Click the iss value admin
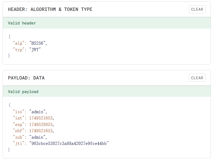Screen dimensions: 213x161 [37, 112]
